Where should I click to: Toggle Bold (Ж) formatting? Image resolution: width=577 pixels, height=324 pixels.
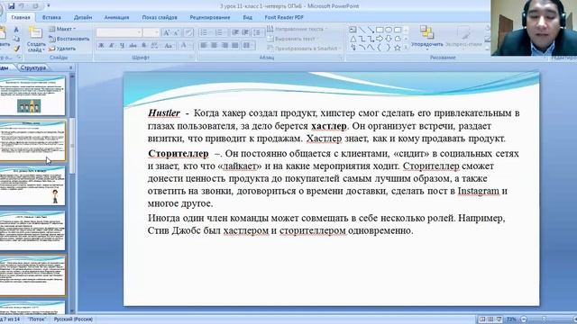tap(101, 45)
